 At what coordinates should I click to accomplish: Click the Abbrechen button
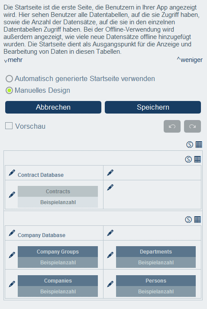point(53,107)
